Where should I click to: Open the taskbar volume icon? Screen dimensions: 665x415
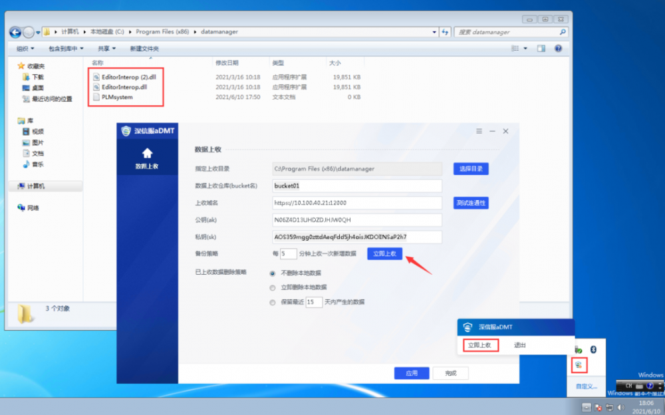pyautogui.click(x=621, y=408)
